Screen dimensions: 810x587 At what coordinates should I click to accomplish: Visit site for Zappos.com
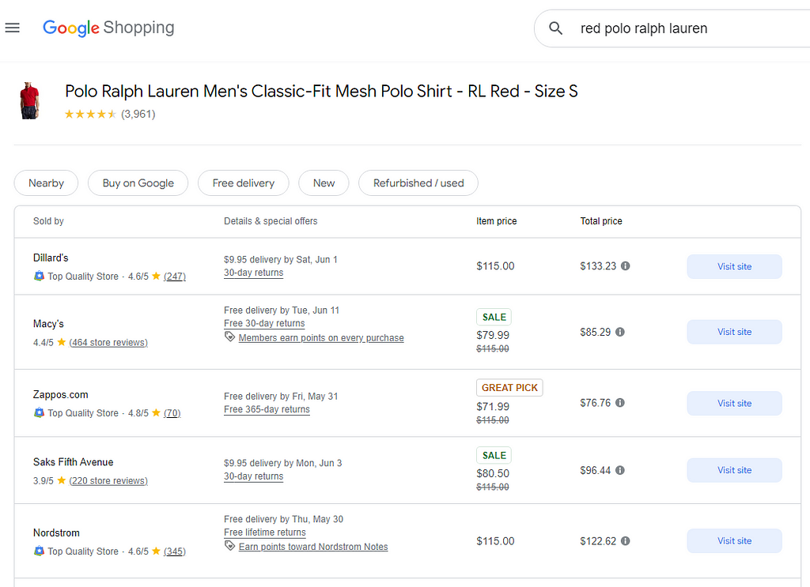tap(734, 404)
